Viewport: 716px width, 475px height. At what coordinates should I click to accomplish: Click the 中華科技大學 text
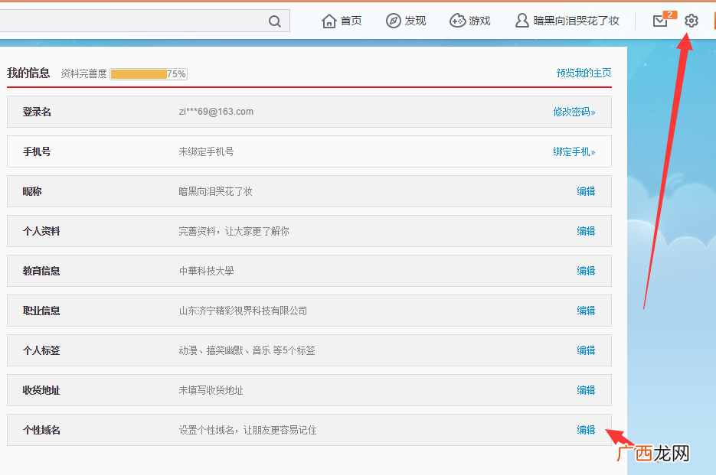tap(206, 271)
